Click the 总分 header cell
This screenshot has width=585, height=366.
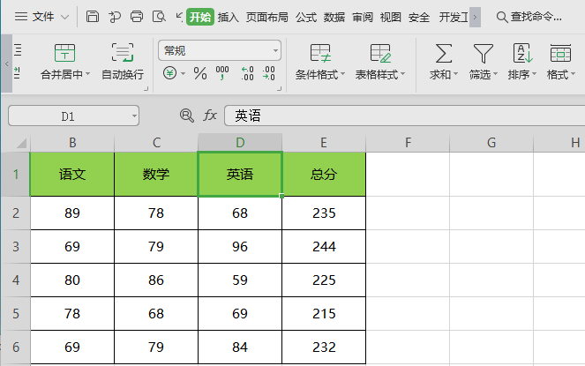[324, 175]
